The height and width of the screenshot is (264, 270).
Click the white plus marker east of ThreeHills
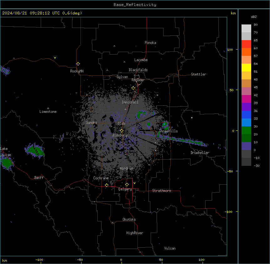coord(192,118)
